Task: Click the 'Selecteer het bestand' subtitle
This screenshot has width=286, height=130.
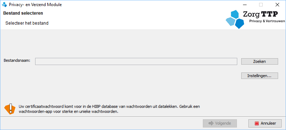Action: coord(27,23)
